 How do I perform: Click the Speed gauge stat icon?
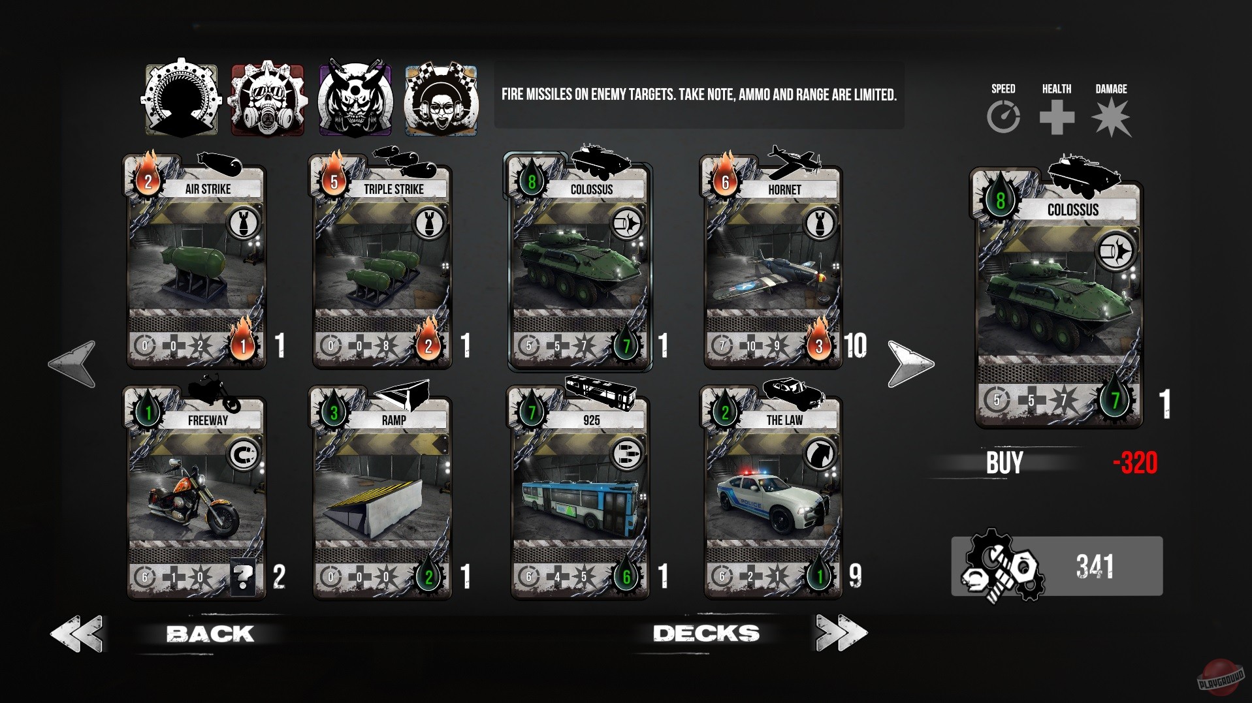tap(1003, 118)
